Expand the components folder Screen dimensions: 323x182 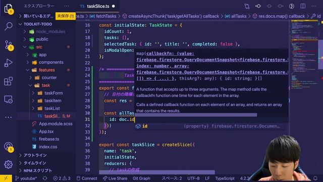51,62
